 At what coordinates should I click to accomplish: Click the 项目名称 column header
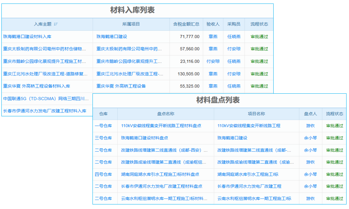(257, 113)
